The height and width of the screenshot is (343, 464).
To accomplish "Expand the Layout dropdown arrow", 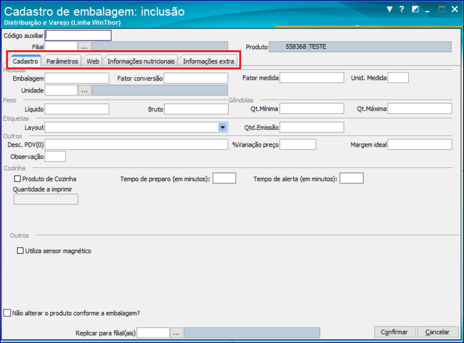I will point(223,128).
